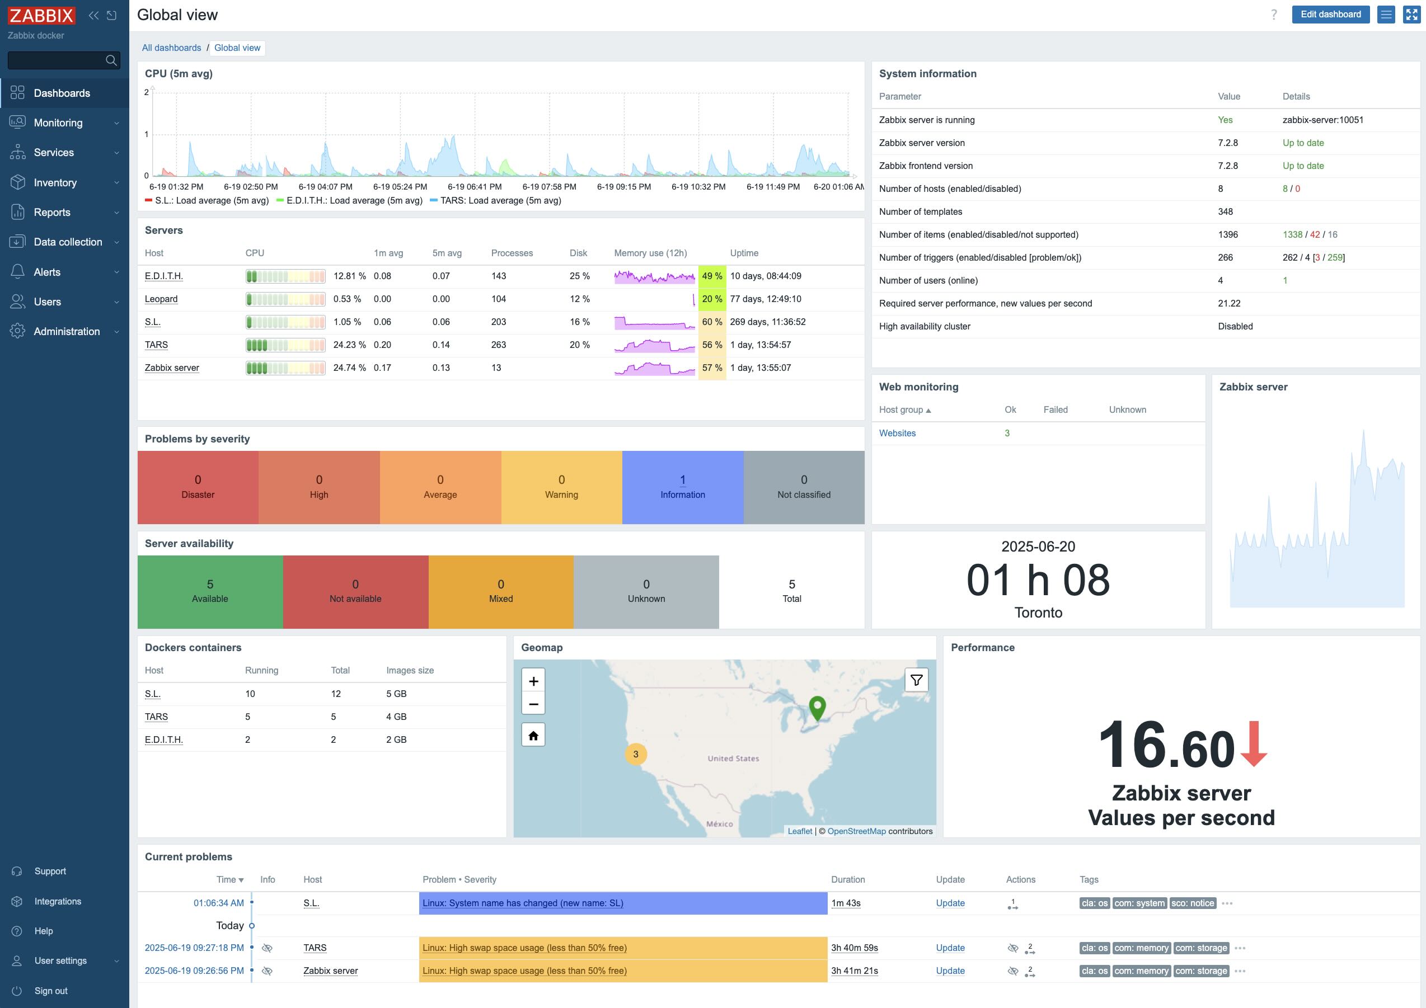Click suppressed eye icon for TARS problem
Screen dimensions: 1426x1008
point(267,948)
